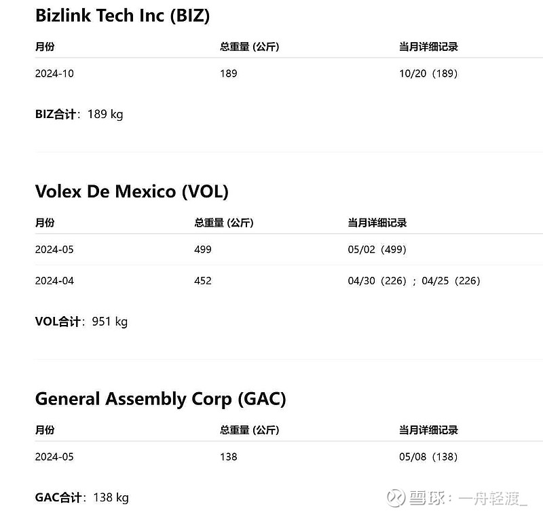
Task: Click the 2024-04 month cell under Volex
Action: [54, 281]
